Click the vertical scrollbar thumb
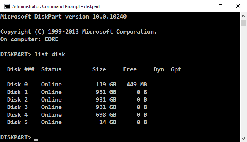247x142 pixels. [243, 23]
